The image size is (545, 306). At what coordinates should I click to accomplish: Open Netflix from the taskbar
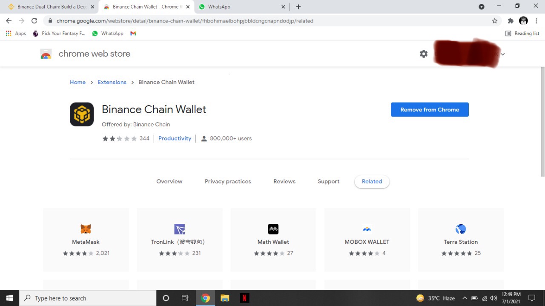pyautogui.click(x=244, y=298)
